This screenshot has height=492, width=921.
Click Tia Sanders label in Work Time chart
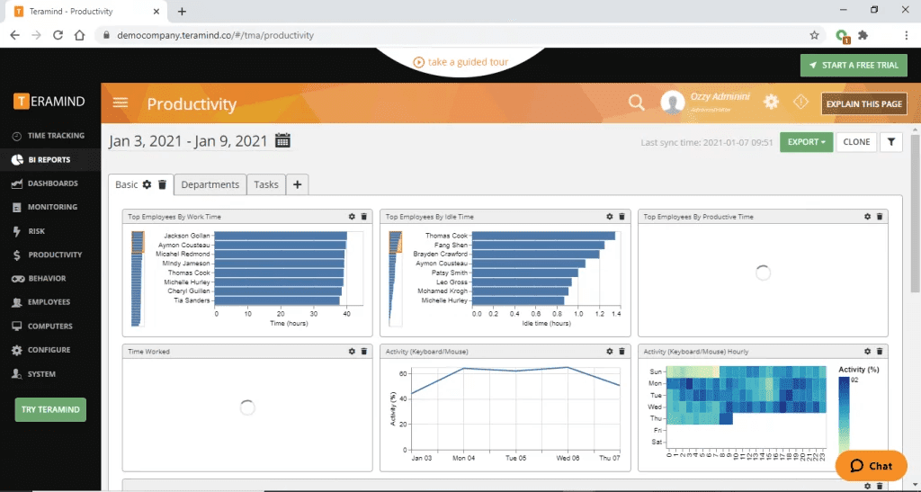pyautogui.click(x=192, y=300)
